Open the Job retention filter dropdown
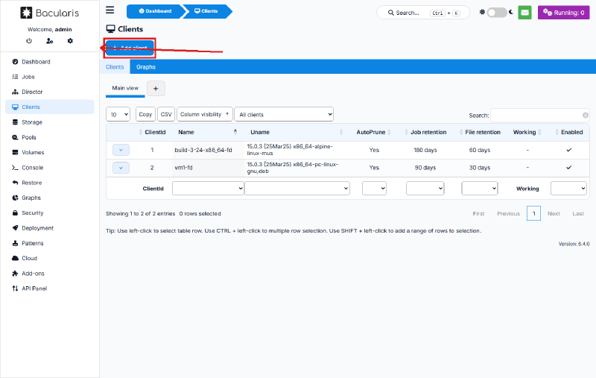Image resolution: width=596 pixels, height=378 pixels. (425, 188)
